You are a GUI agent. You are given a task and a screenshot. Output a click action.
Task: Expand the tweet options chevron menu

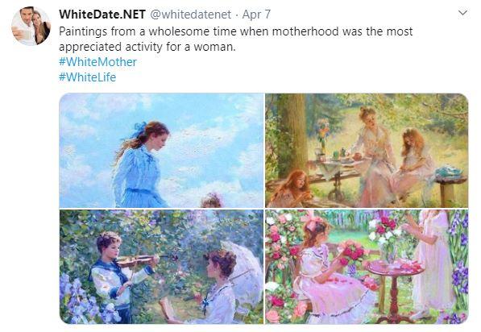(462, 13)
